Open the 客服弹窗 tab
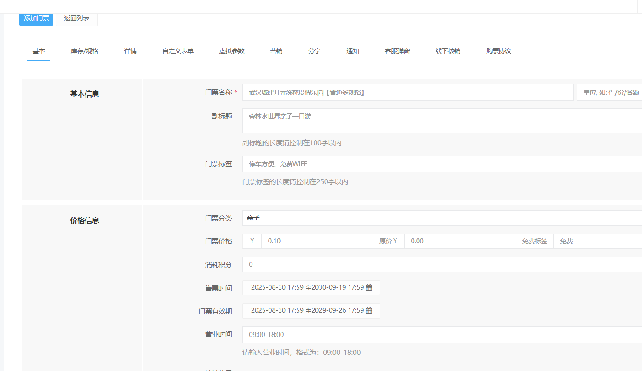 [x=397, y=51]
